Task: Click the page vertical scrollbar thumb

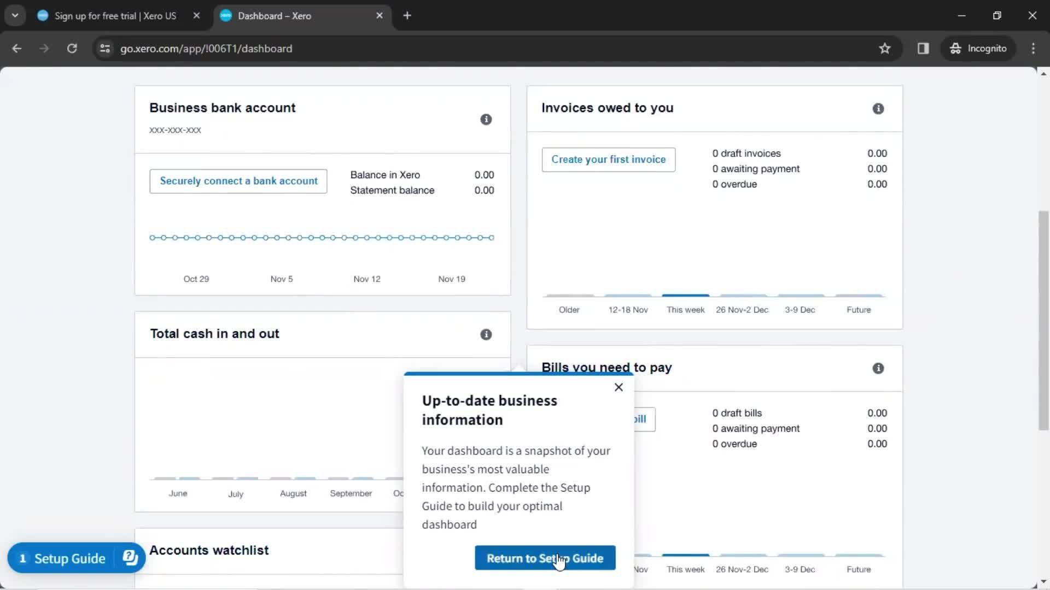Action: [x=1043, y=320]
